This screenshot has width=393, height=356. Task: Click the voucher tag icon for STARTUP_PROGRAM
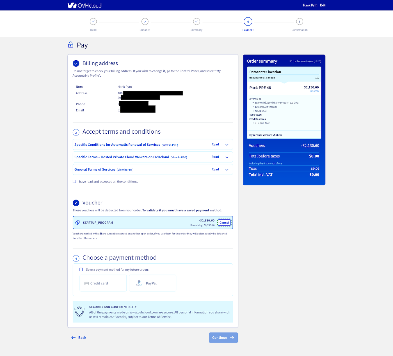77,223
